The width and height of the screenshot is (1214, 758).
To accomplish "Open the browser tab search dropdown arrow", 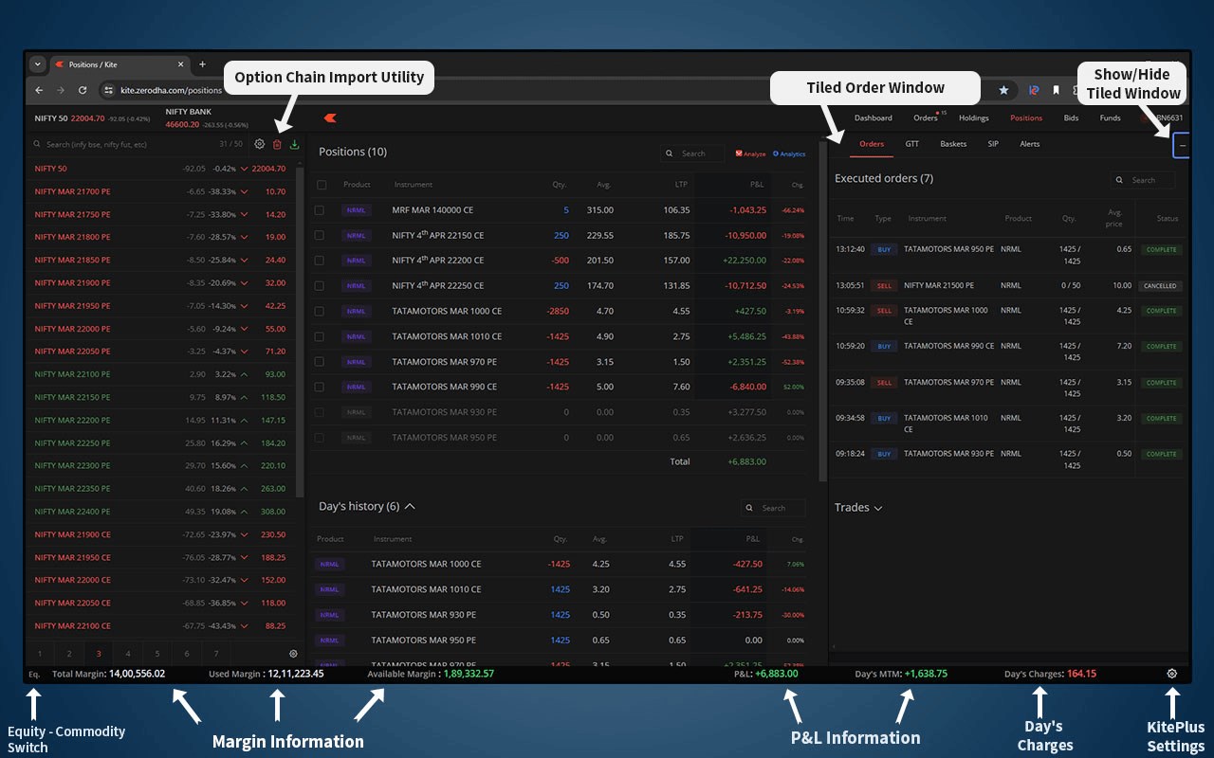I will pos(37,64).
